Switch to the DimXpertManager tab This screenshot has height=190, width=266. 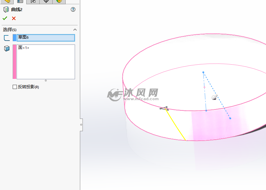pos(46,1)
